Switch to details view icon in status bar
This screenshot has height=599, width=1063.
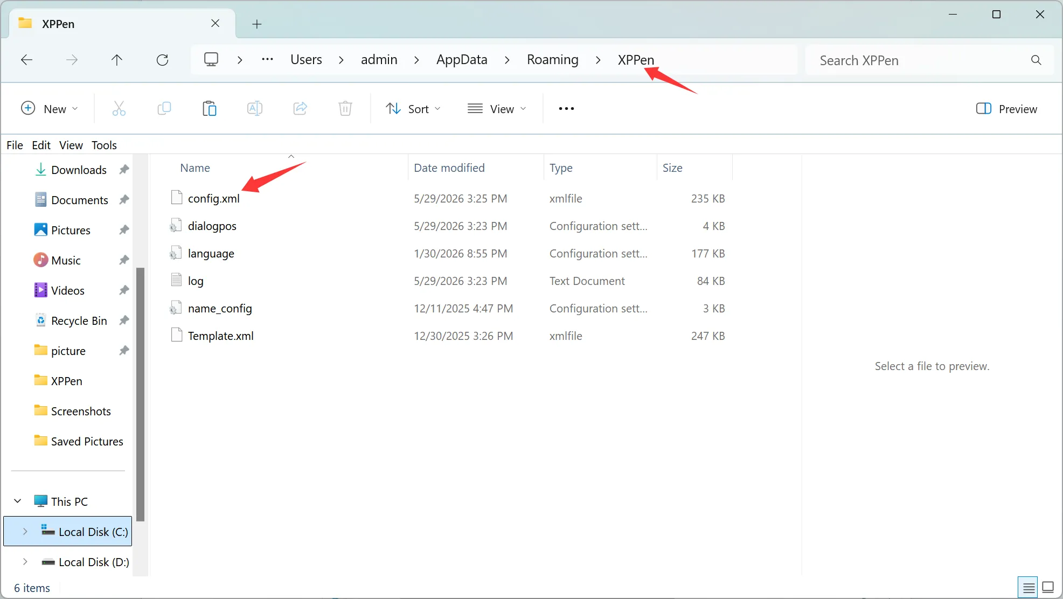point(1029,588)
